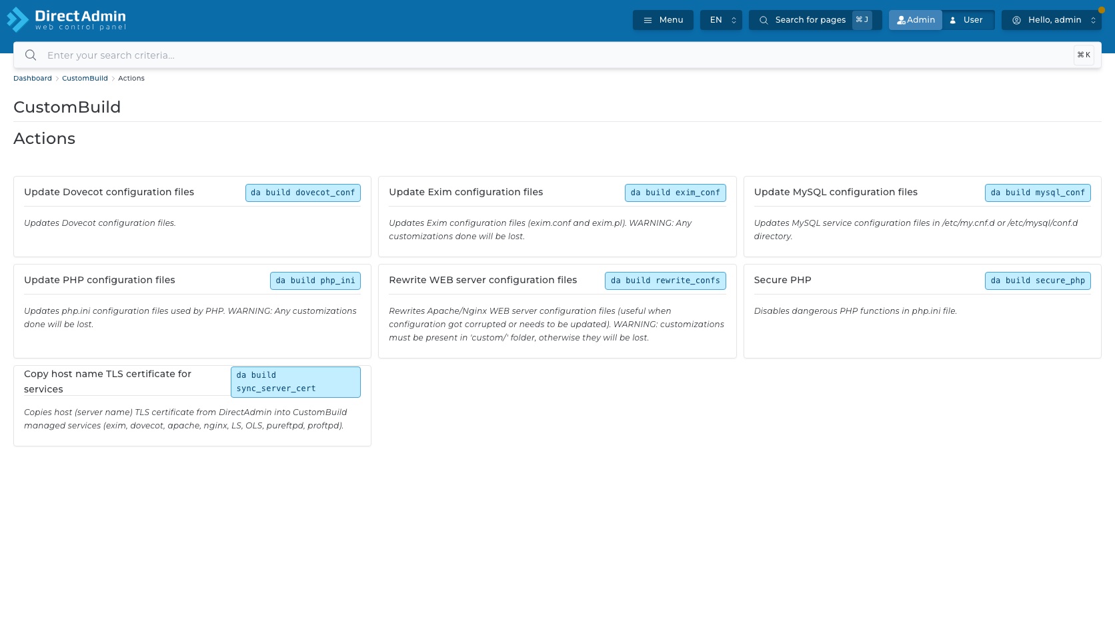The width and height of the screenshot is (1115, 627).
Task: Click the Update Dovecot configuration files title
Action: pyautogui.click(x=109, y=192)
